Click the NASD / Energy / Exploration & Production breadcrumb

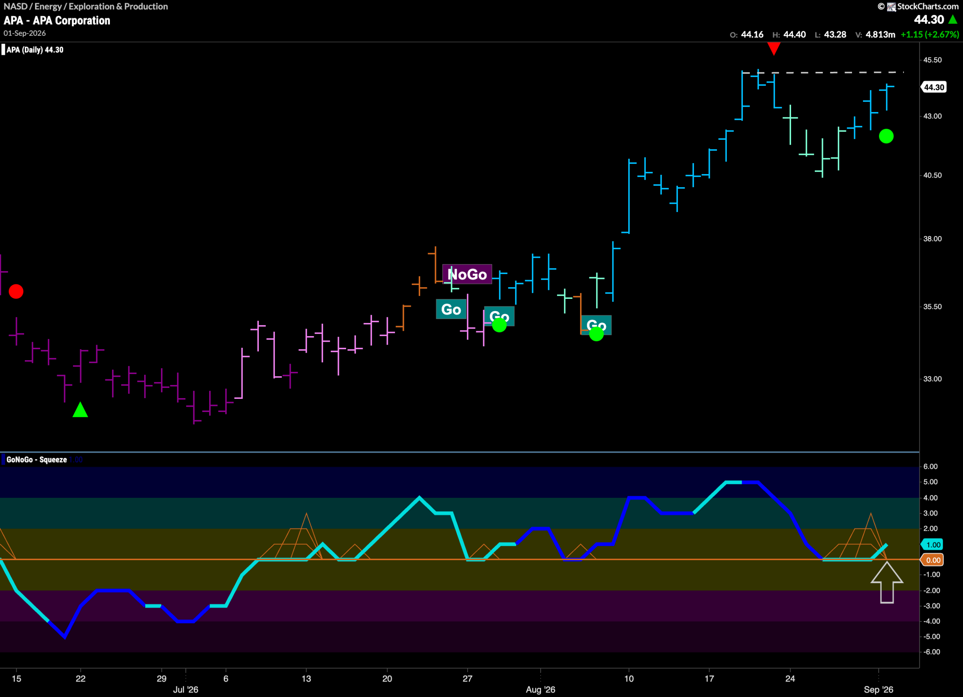click(86, 6)
